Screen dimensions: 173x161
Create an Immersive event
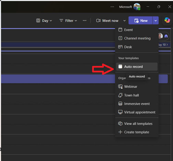tap(137, 104)
